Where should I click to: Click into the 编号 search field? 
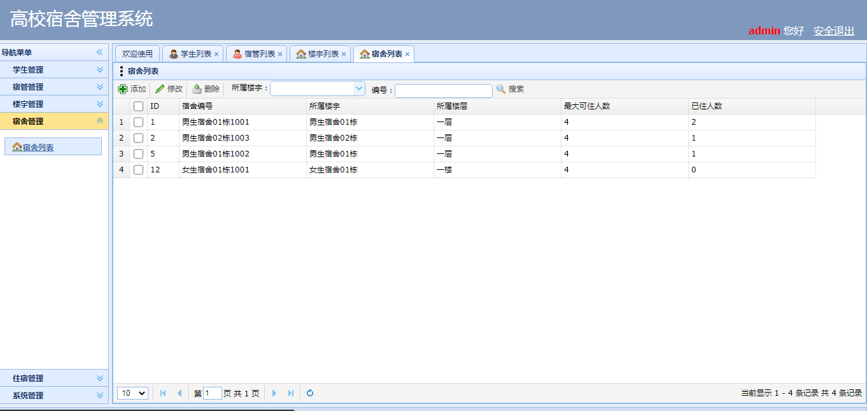(x=444, y=90)
